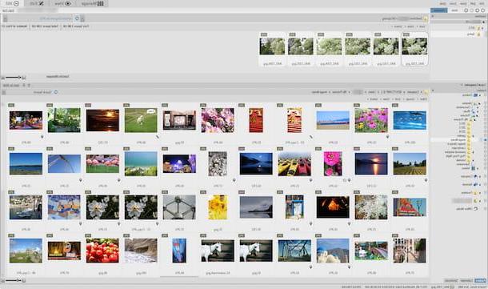Click edited pencil icon under white dog thumbnail
The image size is (488, 289).
coord(157,136)
